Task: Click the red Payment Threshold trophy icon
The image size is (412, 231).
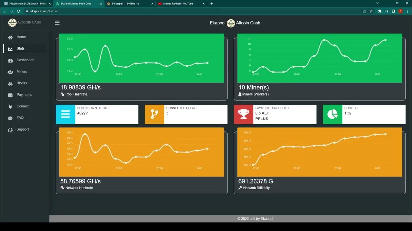Action: pyautogui.click(x=244, y=114)
